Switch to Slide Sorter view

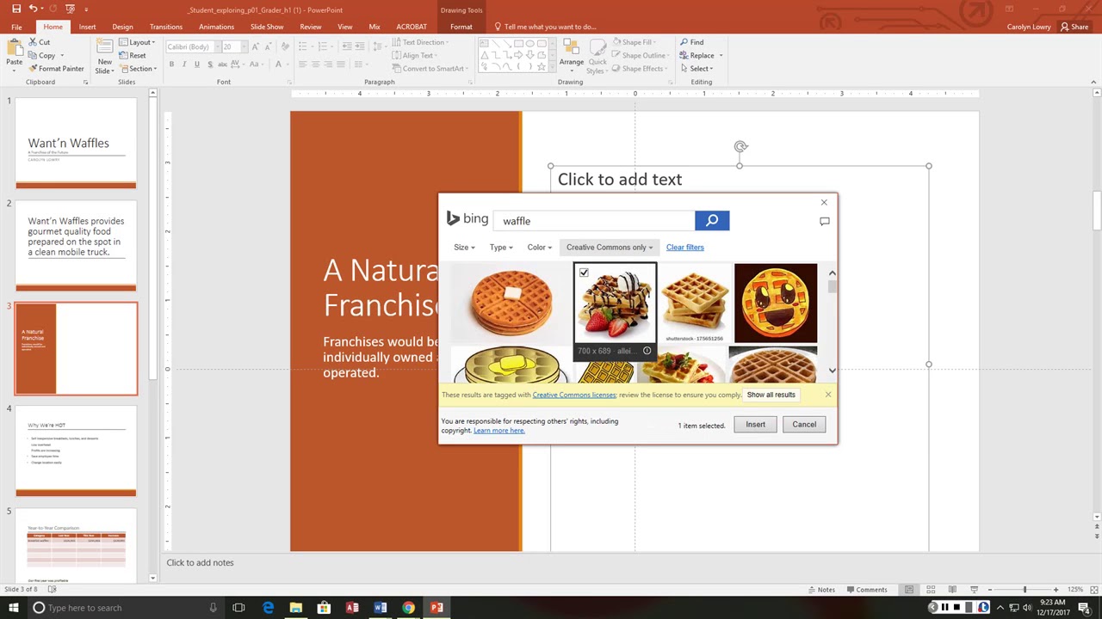(x=931, y=590)
